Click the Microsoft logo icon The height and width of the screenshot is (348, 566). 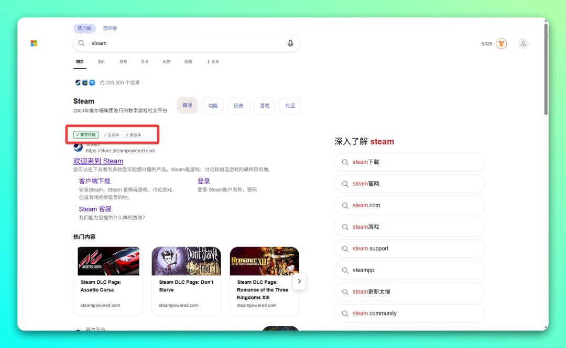tap(34, 43)
